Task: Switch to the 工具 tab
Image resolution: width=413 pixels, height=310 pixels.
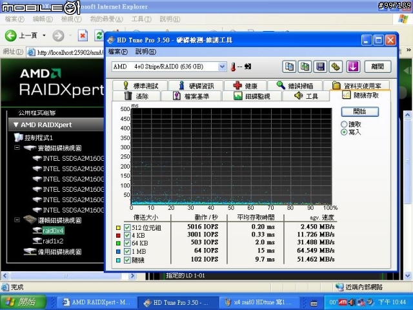Action: point(306,96)
